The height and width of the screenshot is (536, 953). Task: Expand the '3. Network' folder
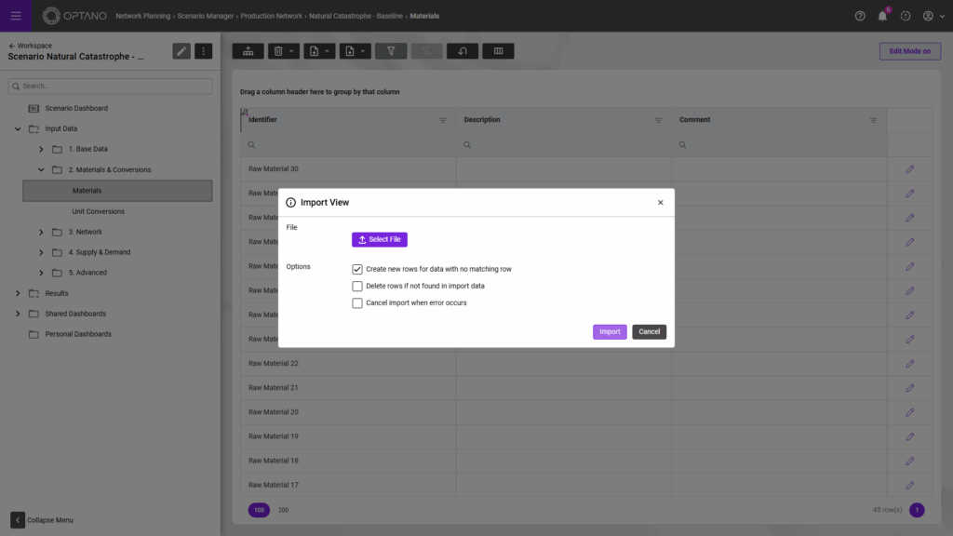(40, 231)
